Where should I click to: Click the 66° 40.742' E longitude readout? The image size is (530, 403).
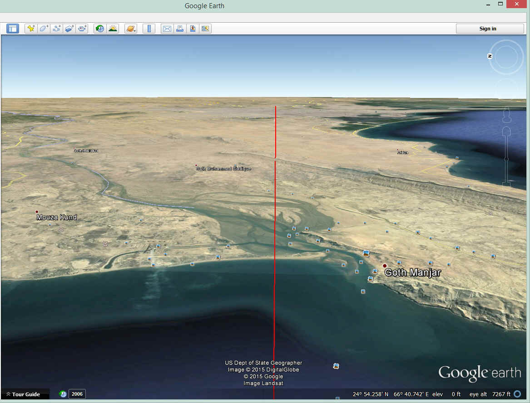coord(411,394)
